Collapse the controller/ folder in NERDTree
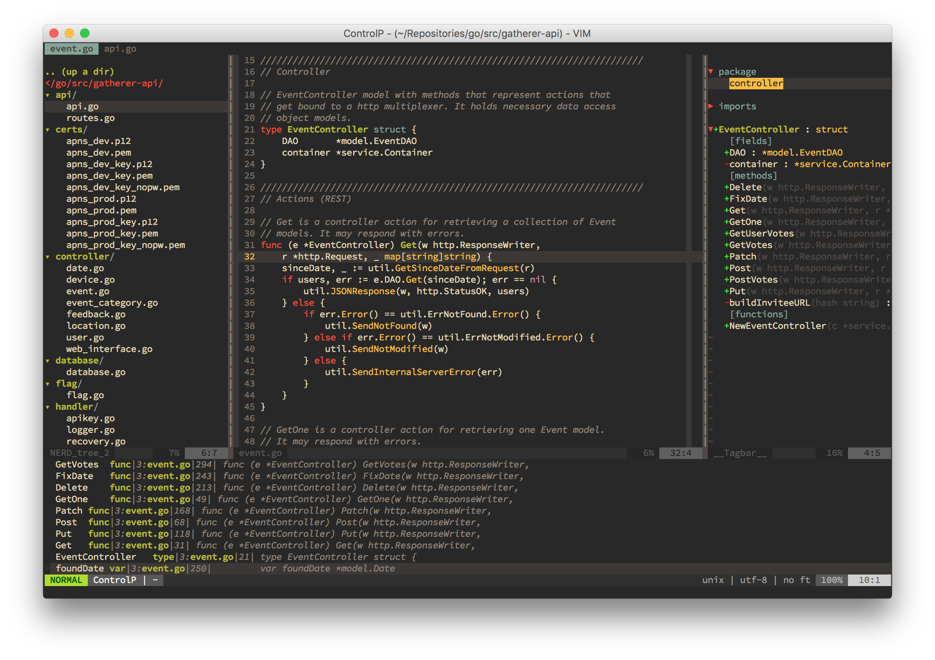 click(48, 257)
